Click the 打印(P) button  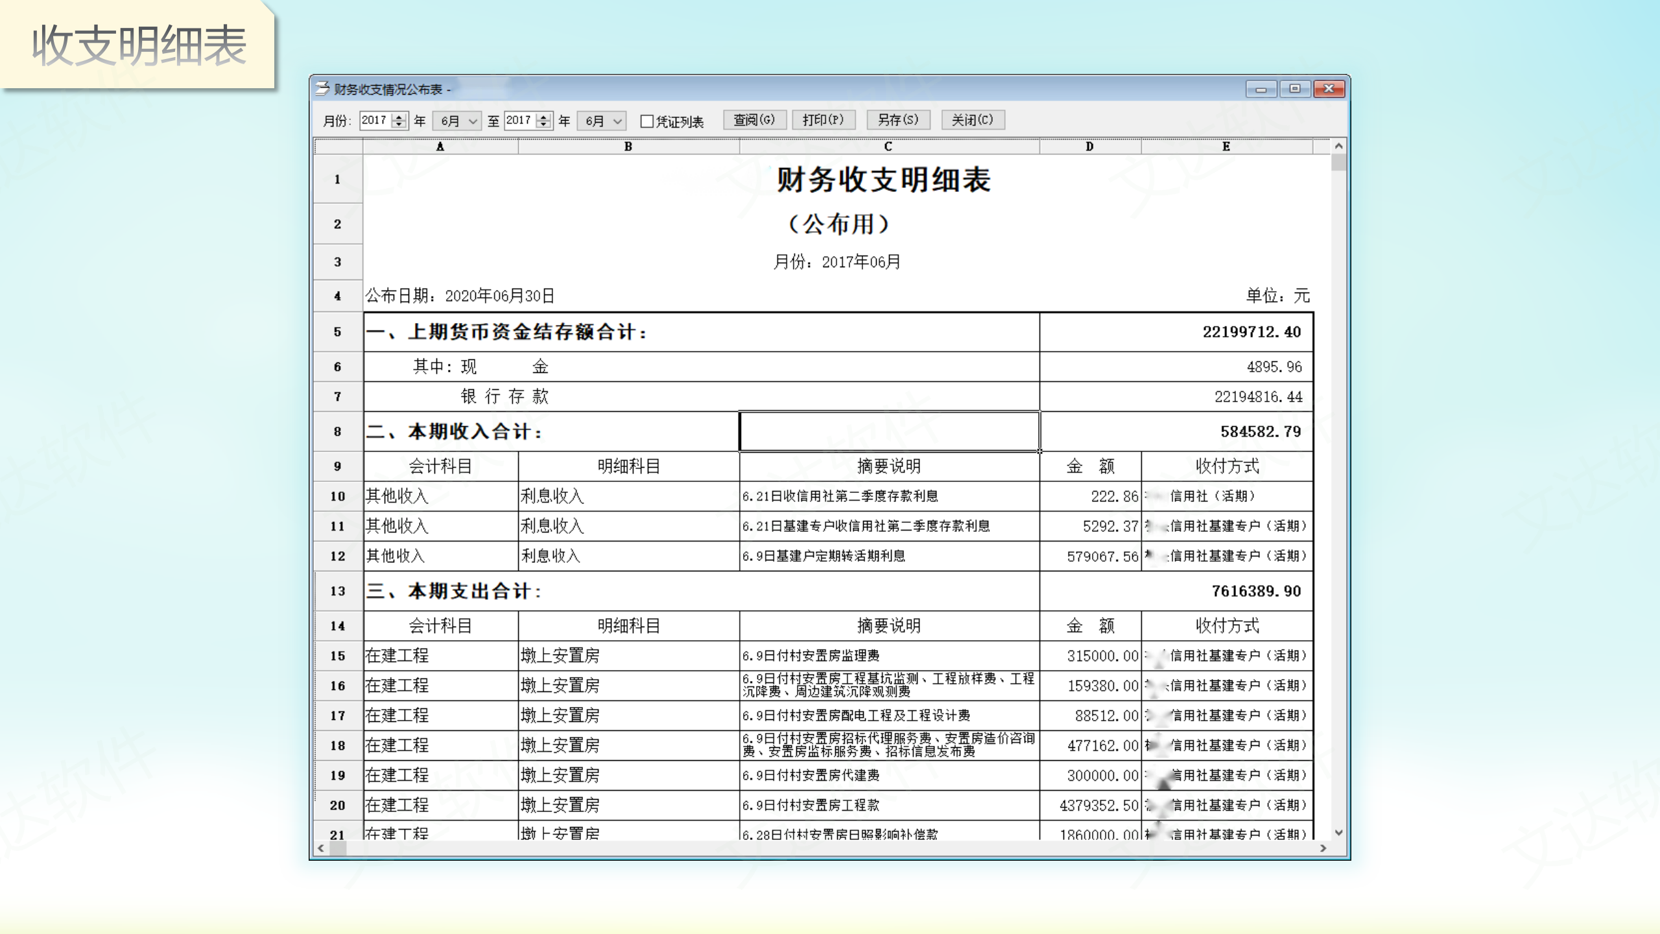(823, 120)
